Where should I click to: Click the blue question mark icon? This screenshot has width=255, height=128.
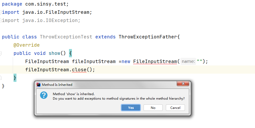click(x=44, y=95)
